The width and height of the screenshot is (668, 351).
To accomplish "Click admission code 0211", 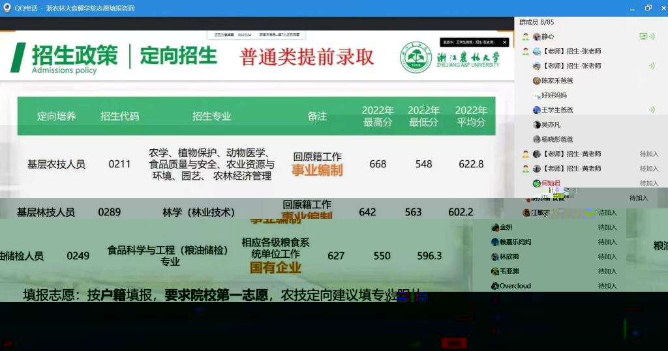I will pos(119,164).
